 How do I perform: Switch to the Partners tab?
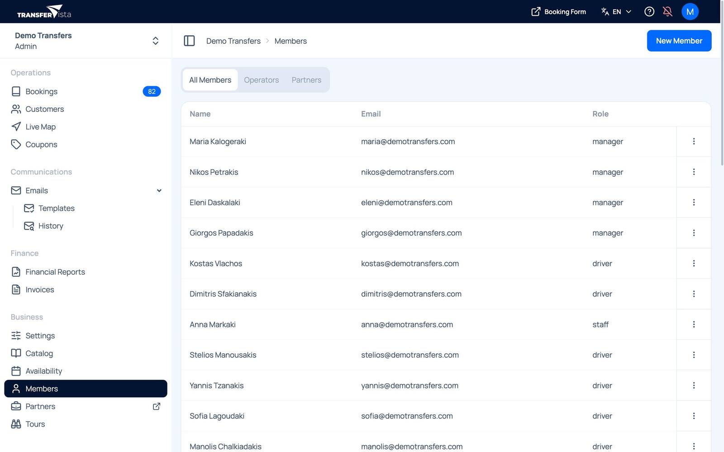pyautogui.click(x=306, y=80)
